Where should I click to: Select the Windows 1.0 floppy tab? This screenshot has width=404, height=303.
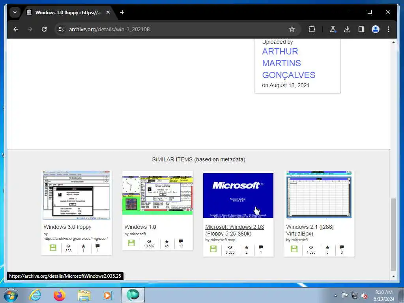click(x=67, y=12)
